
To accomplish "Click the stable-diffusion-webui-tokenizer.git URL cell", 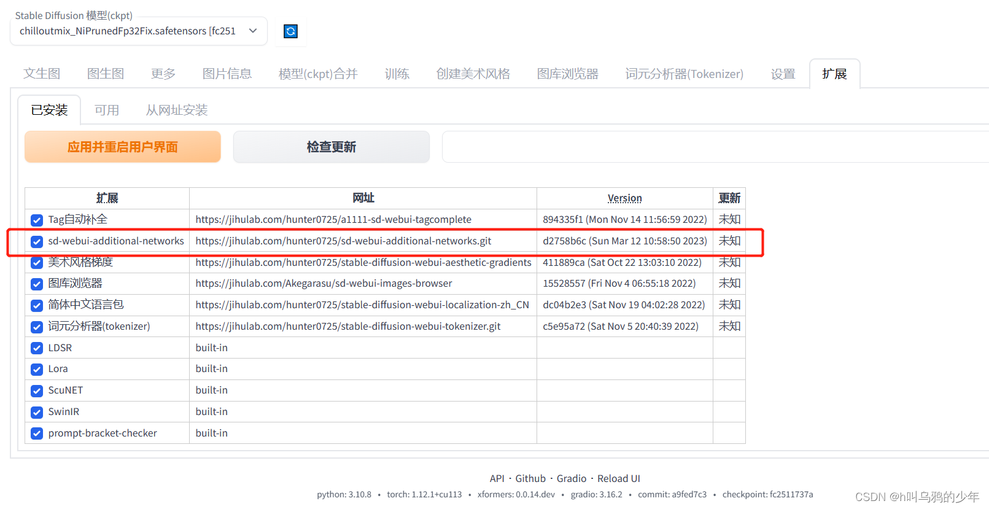I will (363, 327).
